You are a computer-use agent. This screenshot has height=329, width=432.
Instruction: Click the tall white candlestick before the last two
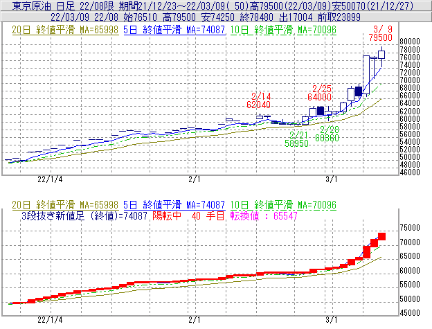(366, 75)
